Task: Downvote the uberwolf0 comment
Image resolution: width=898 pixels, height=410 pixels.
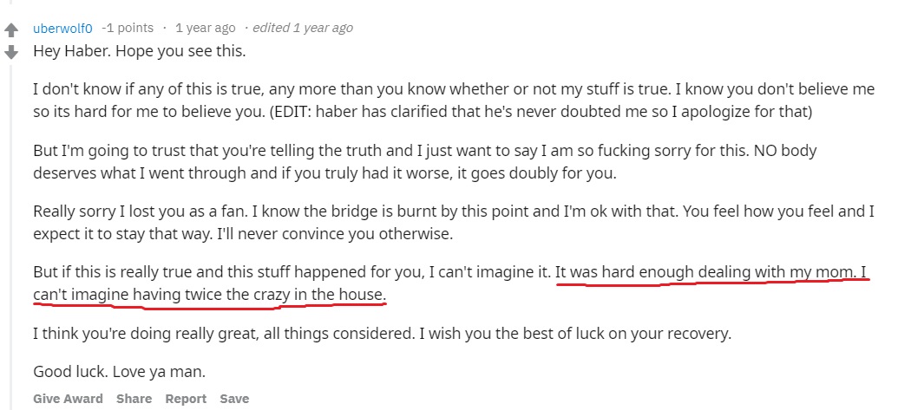Action: pyautogui.click(x=11, y=52)
